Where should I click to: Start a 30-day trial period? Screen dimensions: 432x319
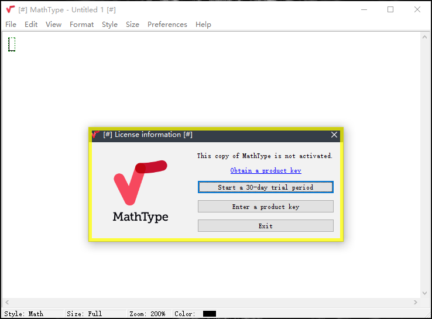[x=266, y=187]
